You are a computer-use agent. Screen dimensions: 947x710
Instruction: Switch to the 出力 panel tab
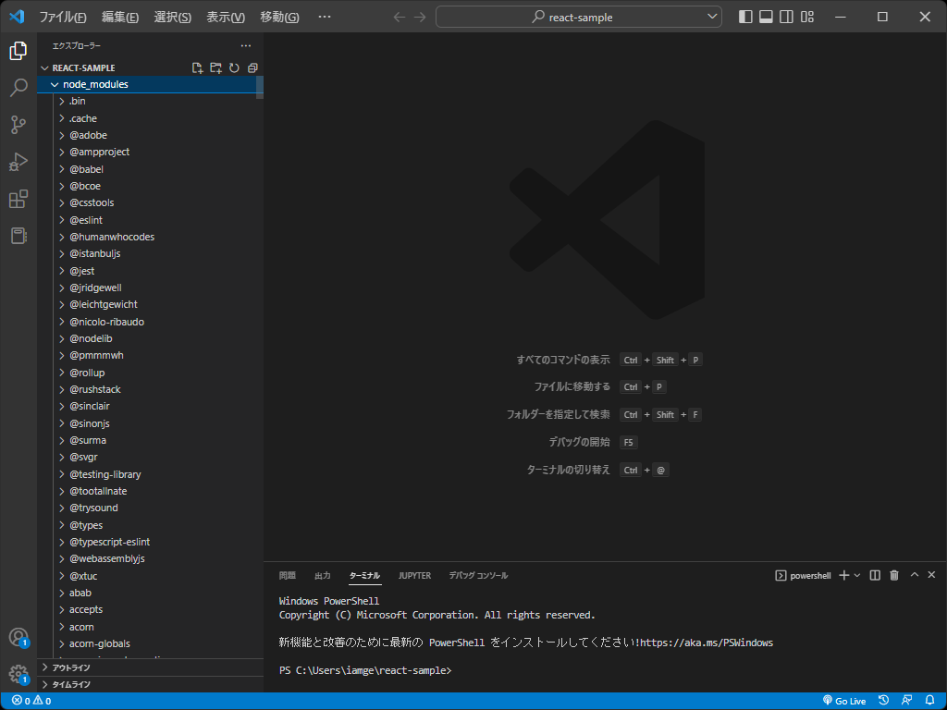323,576
